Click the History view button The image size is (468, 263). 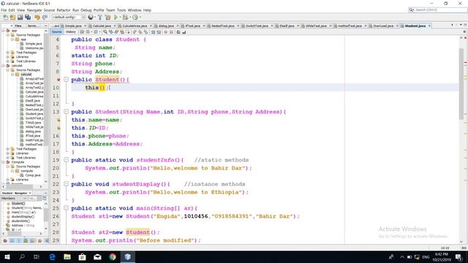tap(71, 32)
